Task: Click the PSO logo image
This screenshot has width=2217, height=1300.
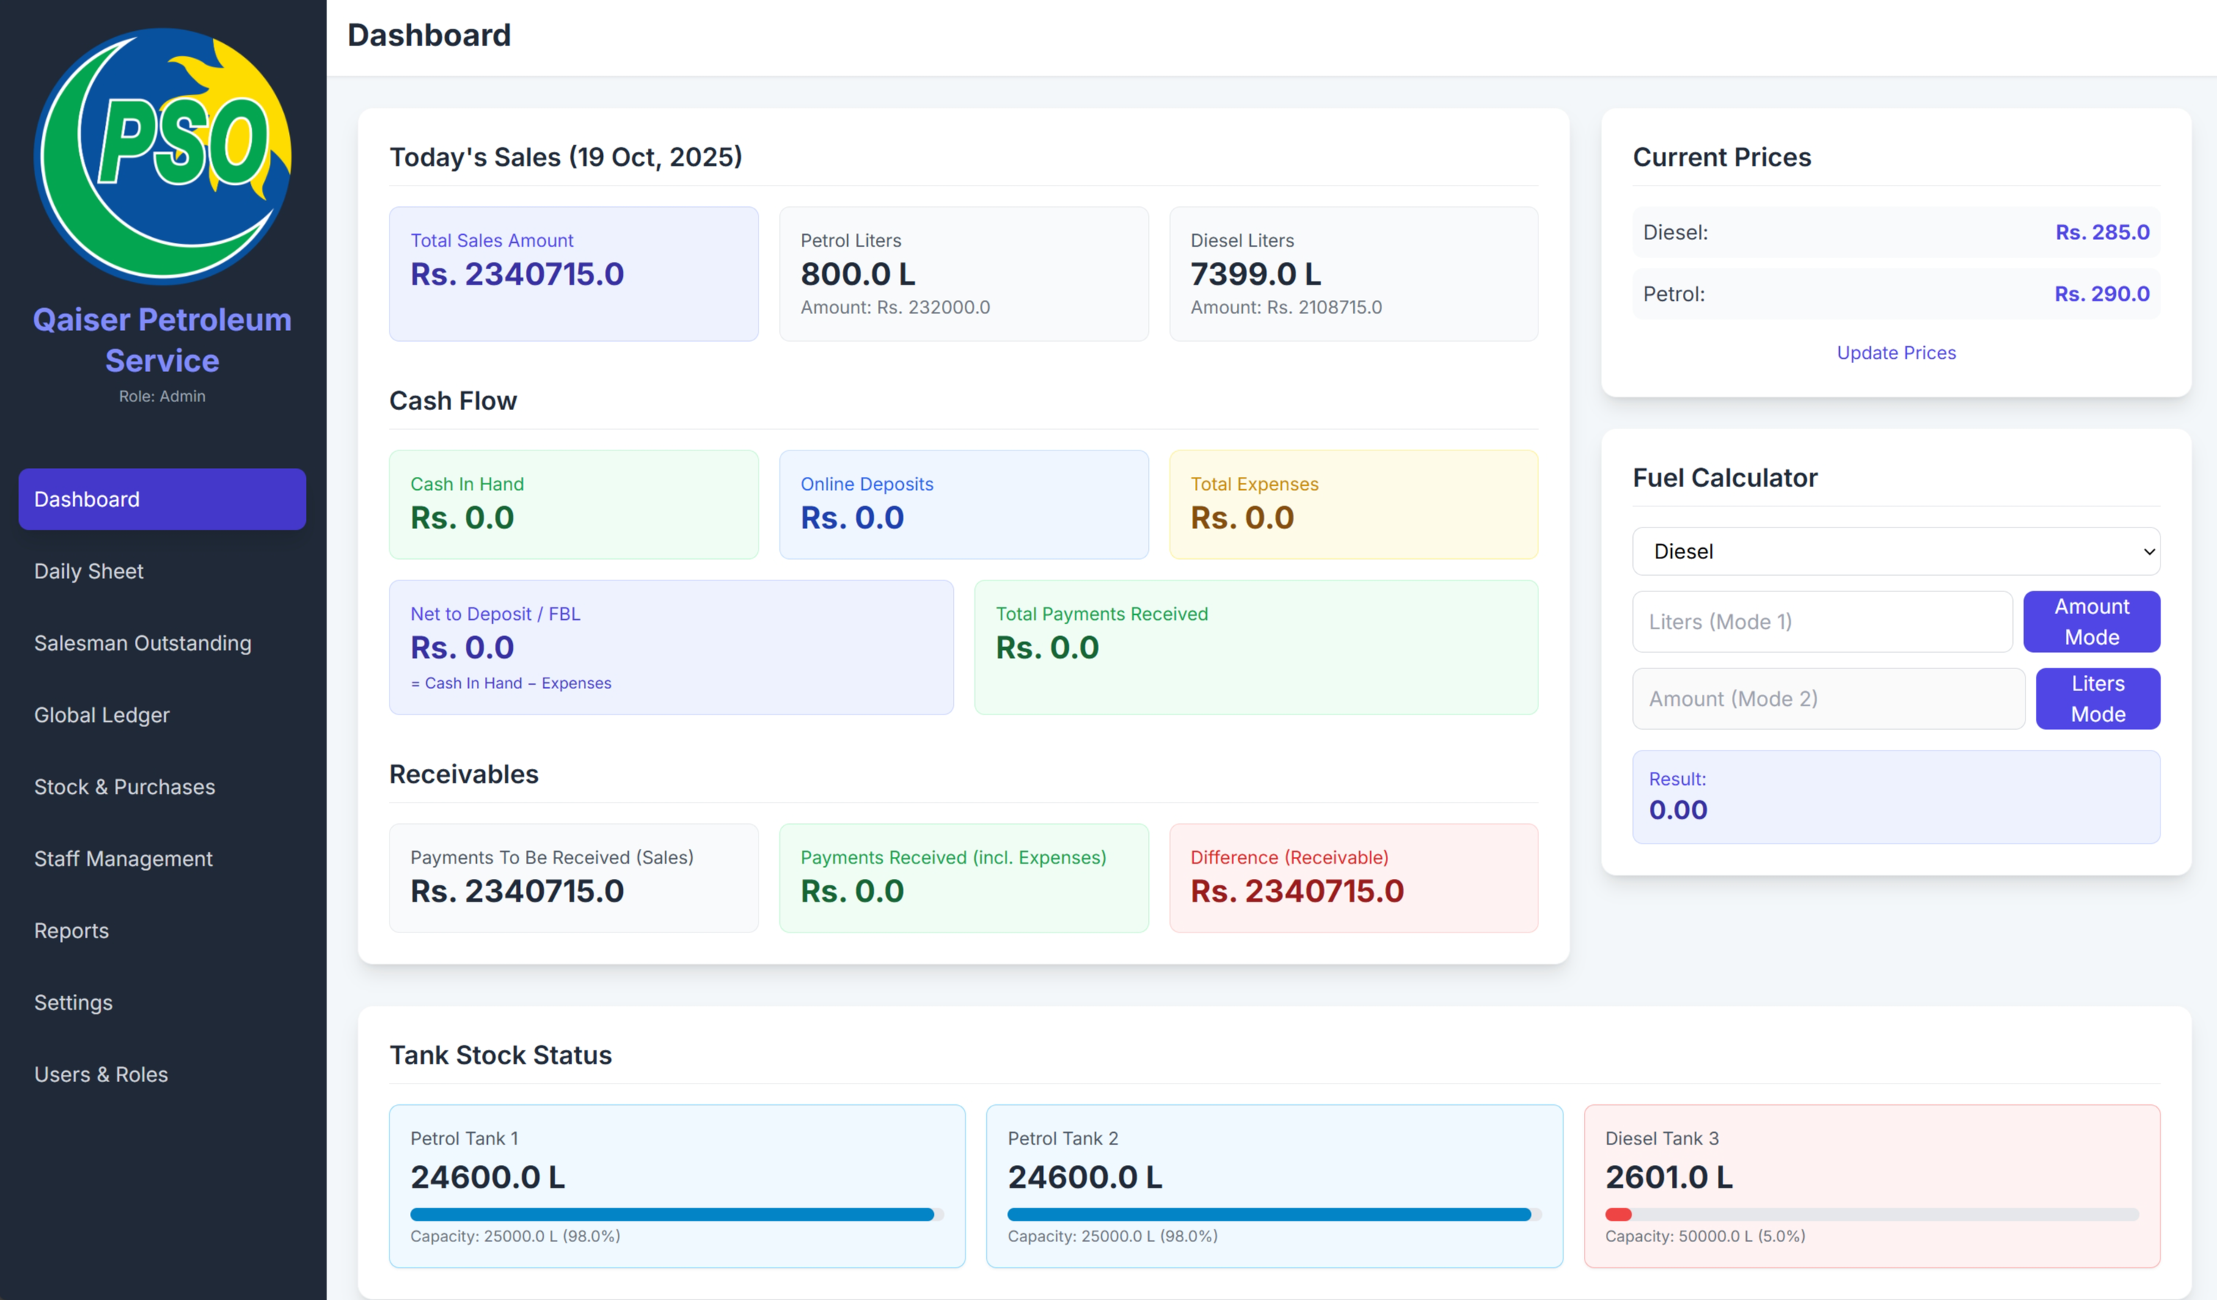Action: 163,156
